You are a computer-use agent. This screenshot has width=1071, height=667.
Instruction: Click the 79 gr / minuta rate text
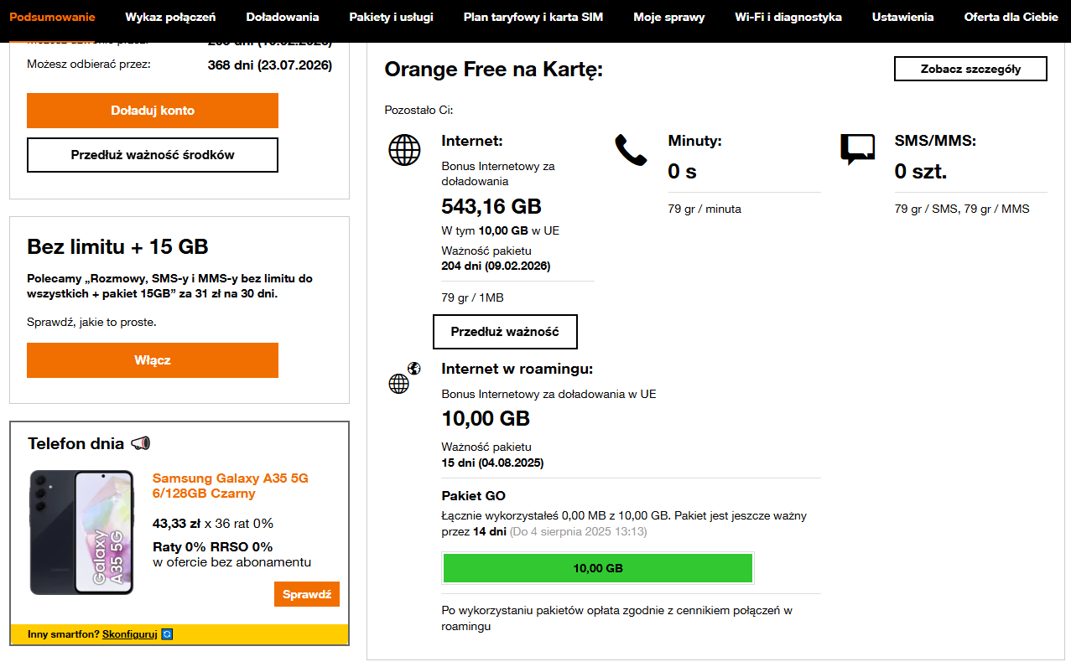[704, 209]
